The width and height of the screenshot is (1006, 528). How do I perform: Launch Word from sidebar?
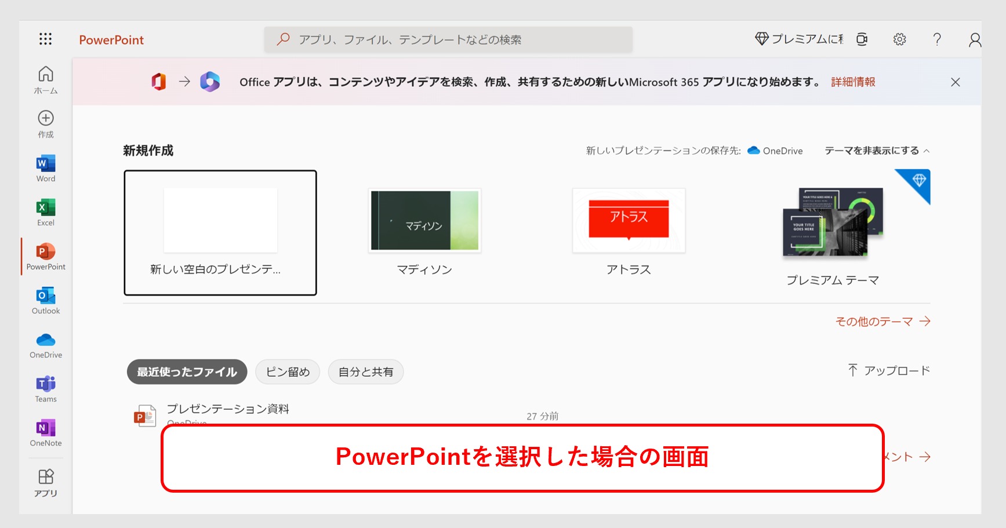click(x=46, y=169)
